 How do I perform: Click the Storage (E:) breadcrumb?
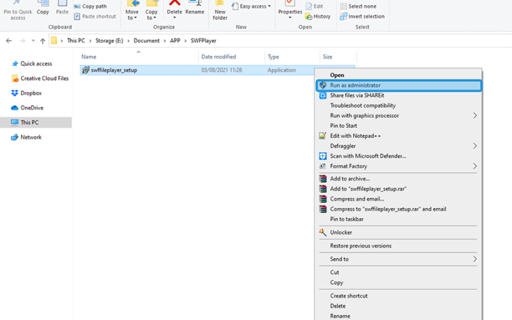109,41
